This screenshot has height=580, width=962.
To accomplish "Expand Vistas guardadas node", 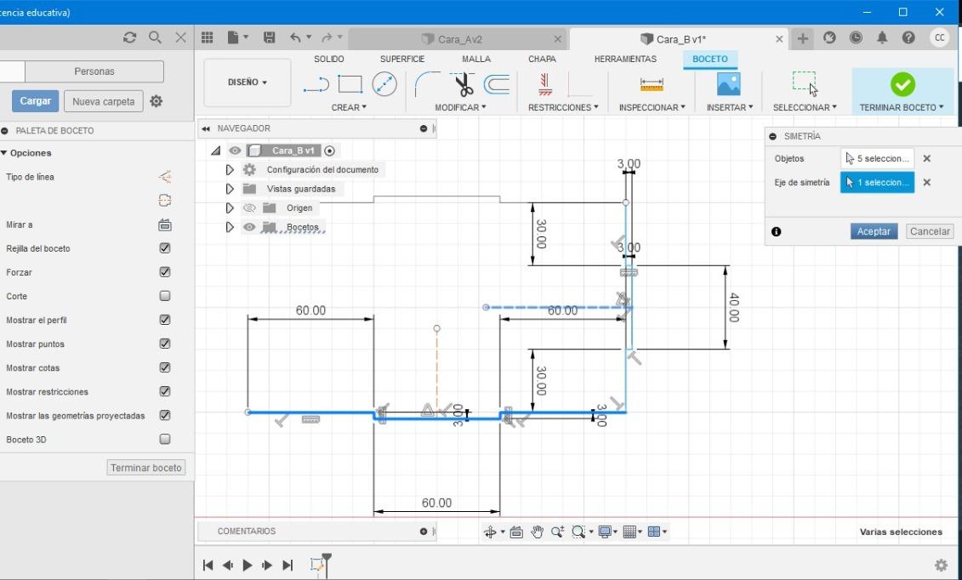I will click(x=230, y=189).
